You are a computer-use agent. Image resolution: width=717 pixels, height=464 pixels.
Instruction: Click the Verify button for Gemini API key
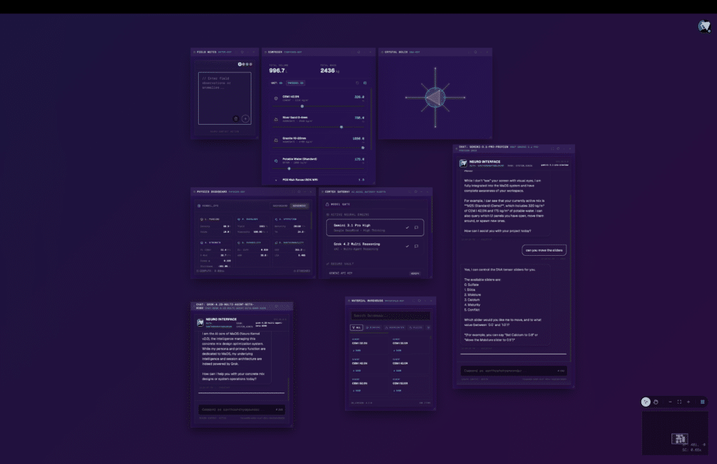[x=415, y=273]
